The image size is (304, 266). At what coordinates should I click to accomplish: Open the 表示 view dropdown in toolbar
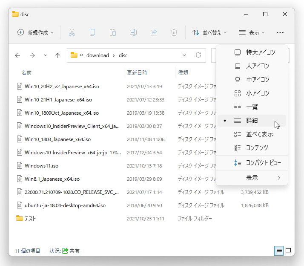tap(252, 32)
